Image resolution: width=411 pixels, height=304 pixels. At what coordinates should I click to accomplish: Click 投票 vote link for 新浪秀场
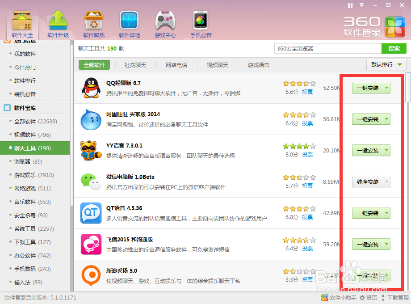click(x=307, y=279)
